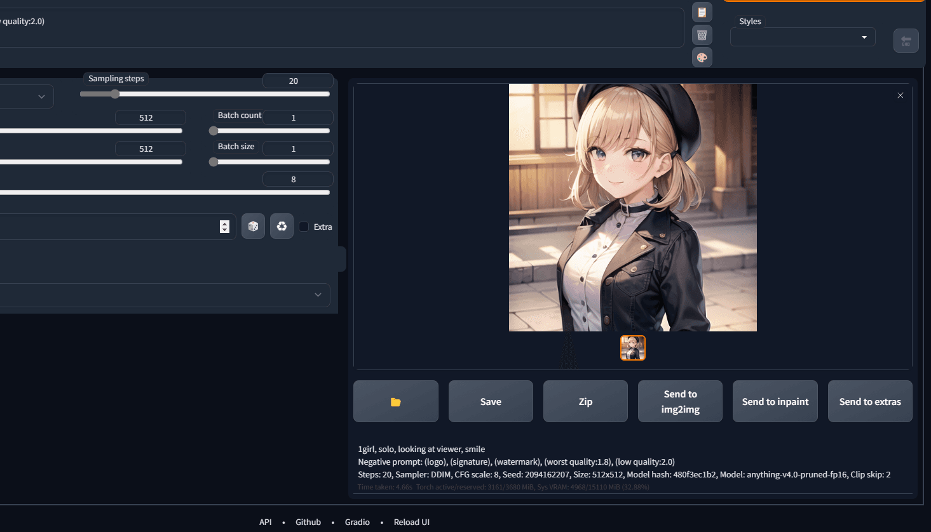Screen dimensions: 931x532
Task: Close the image preview with X
Action: coord(900,95)
